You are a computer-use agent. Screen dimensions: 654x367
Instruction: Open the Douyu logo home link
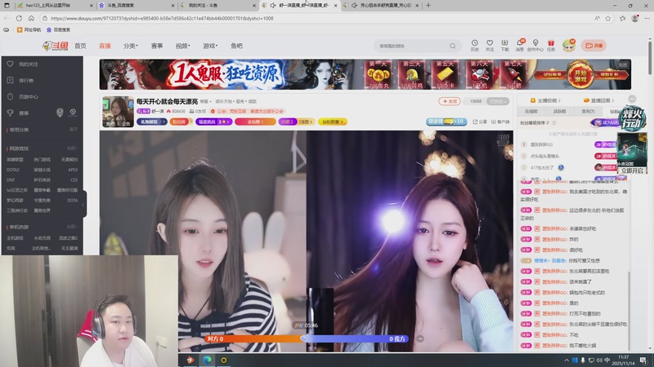point(56,46)
